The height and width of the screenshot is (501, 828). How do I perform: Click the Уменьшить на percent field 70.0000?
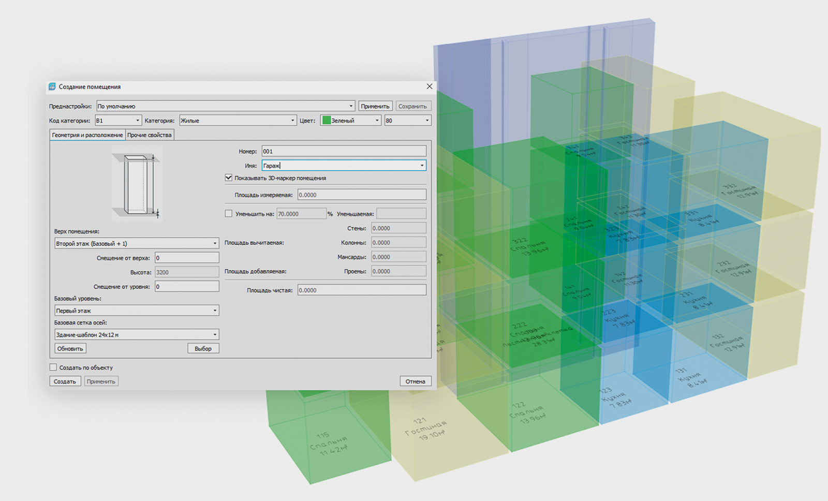[301, 214]
